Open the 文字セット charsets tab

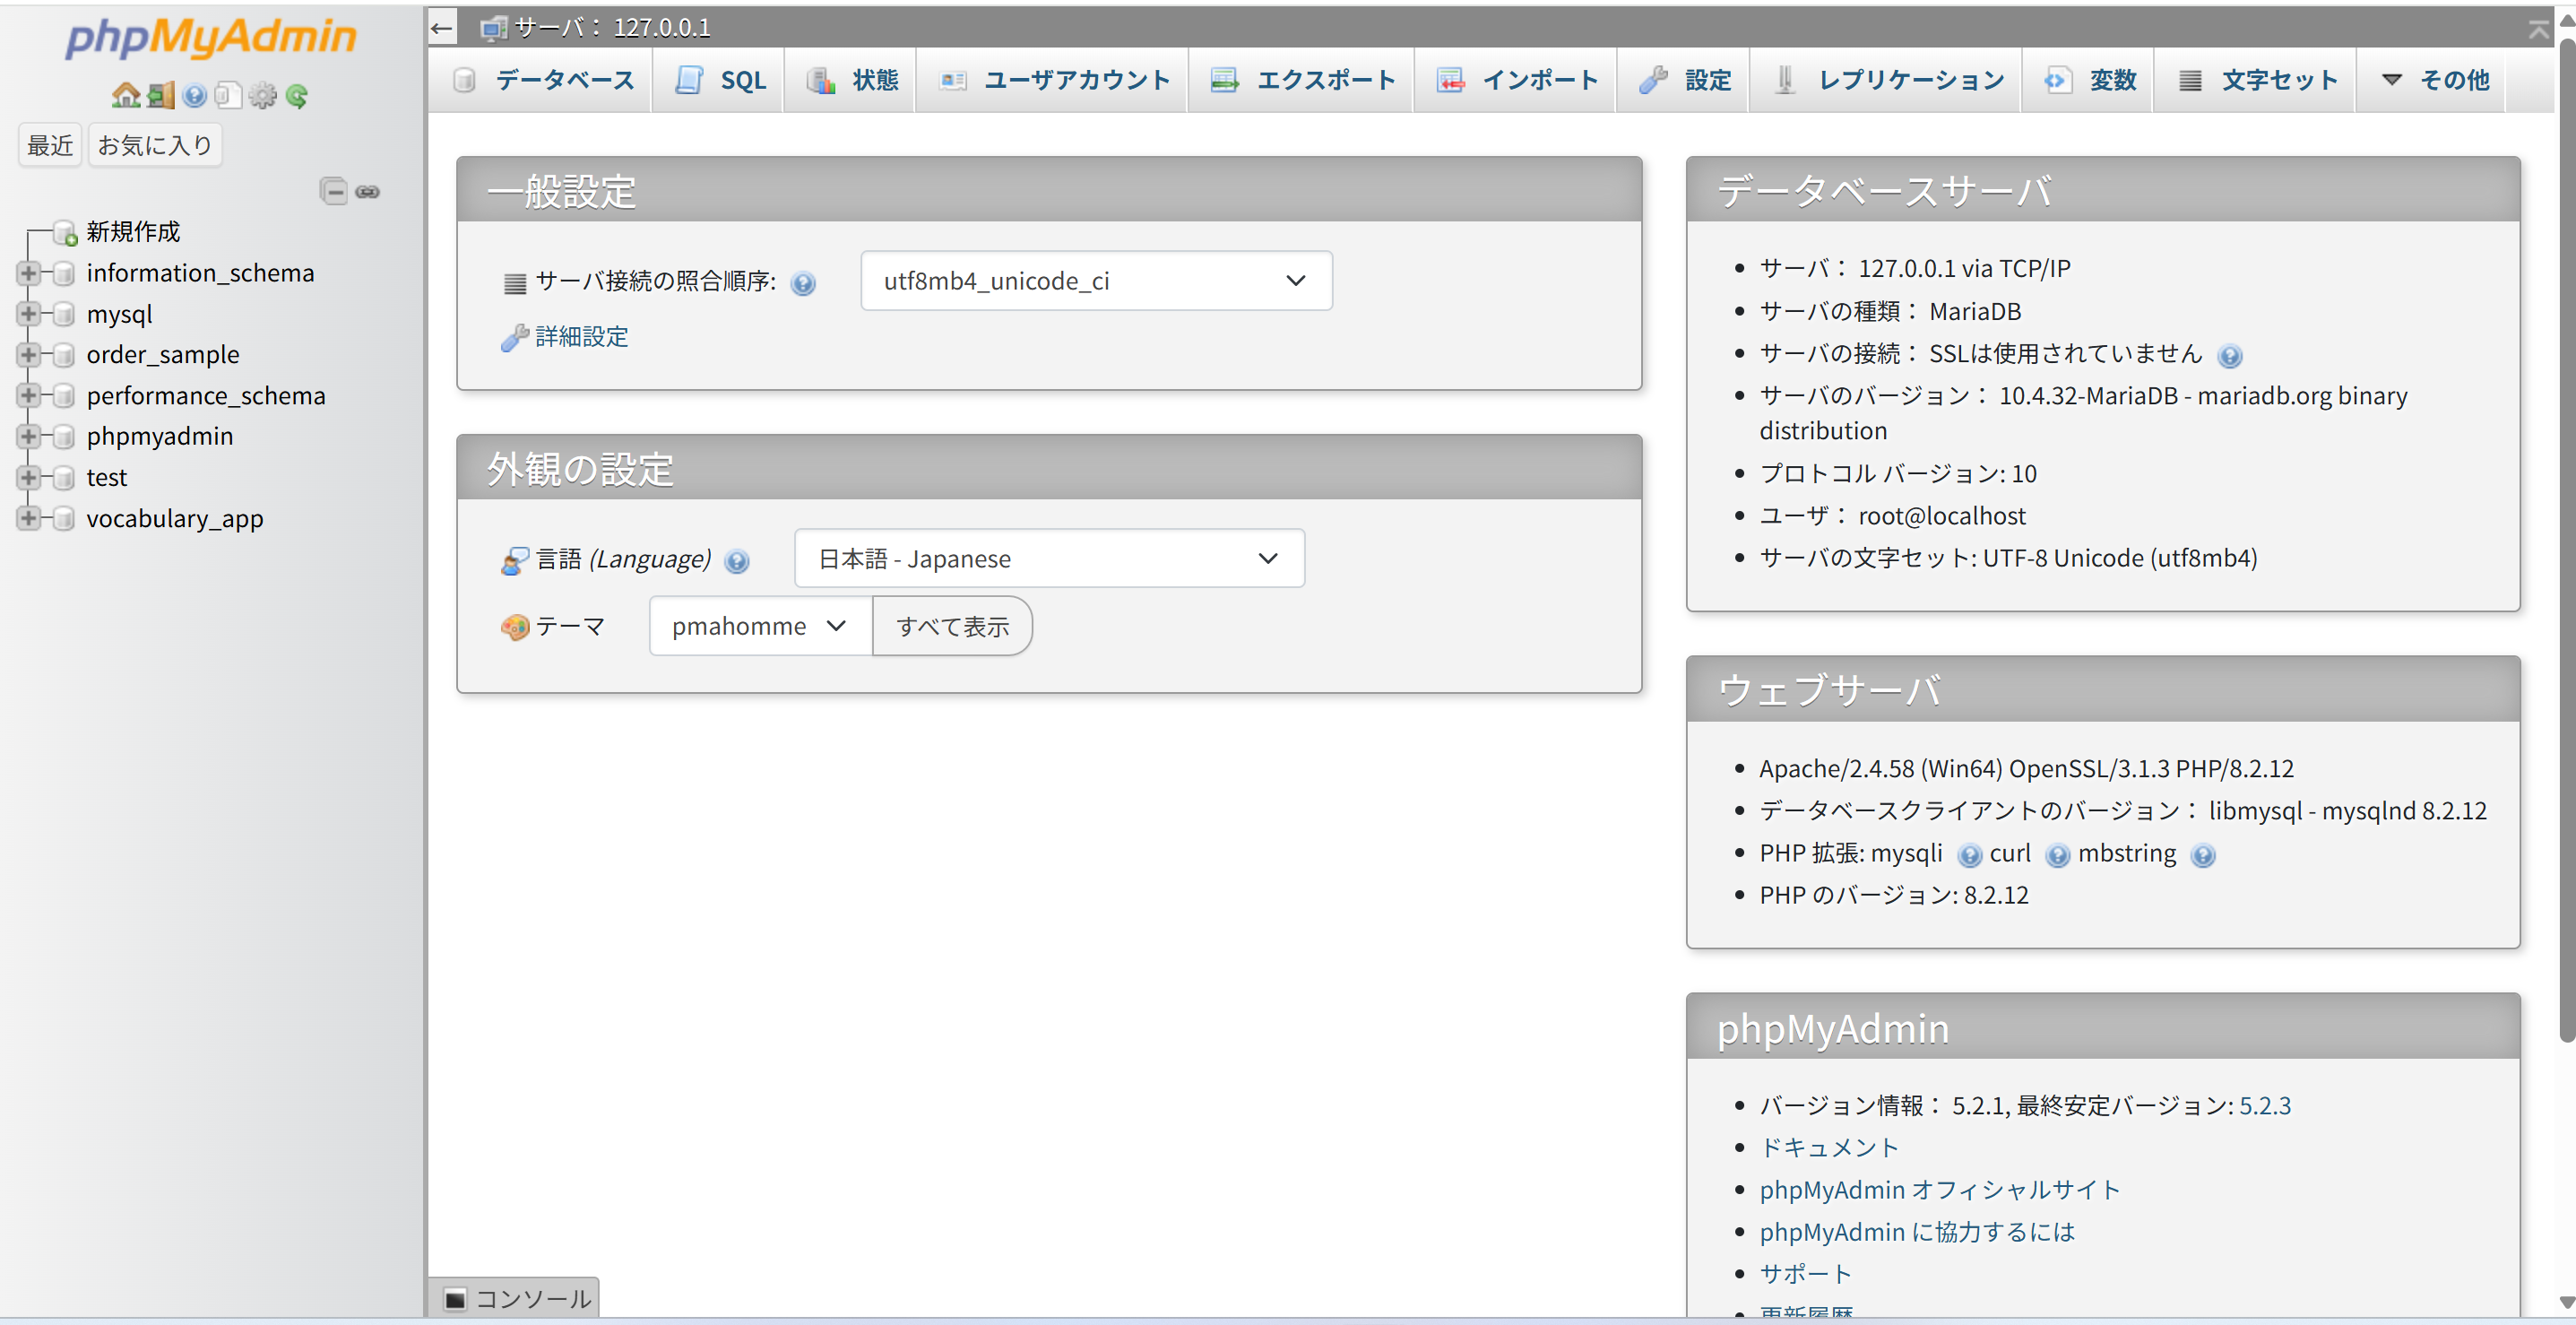(x=2256, y=80)
